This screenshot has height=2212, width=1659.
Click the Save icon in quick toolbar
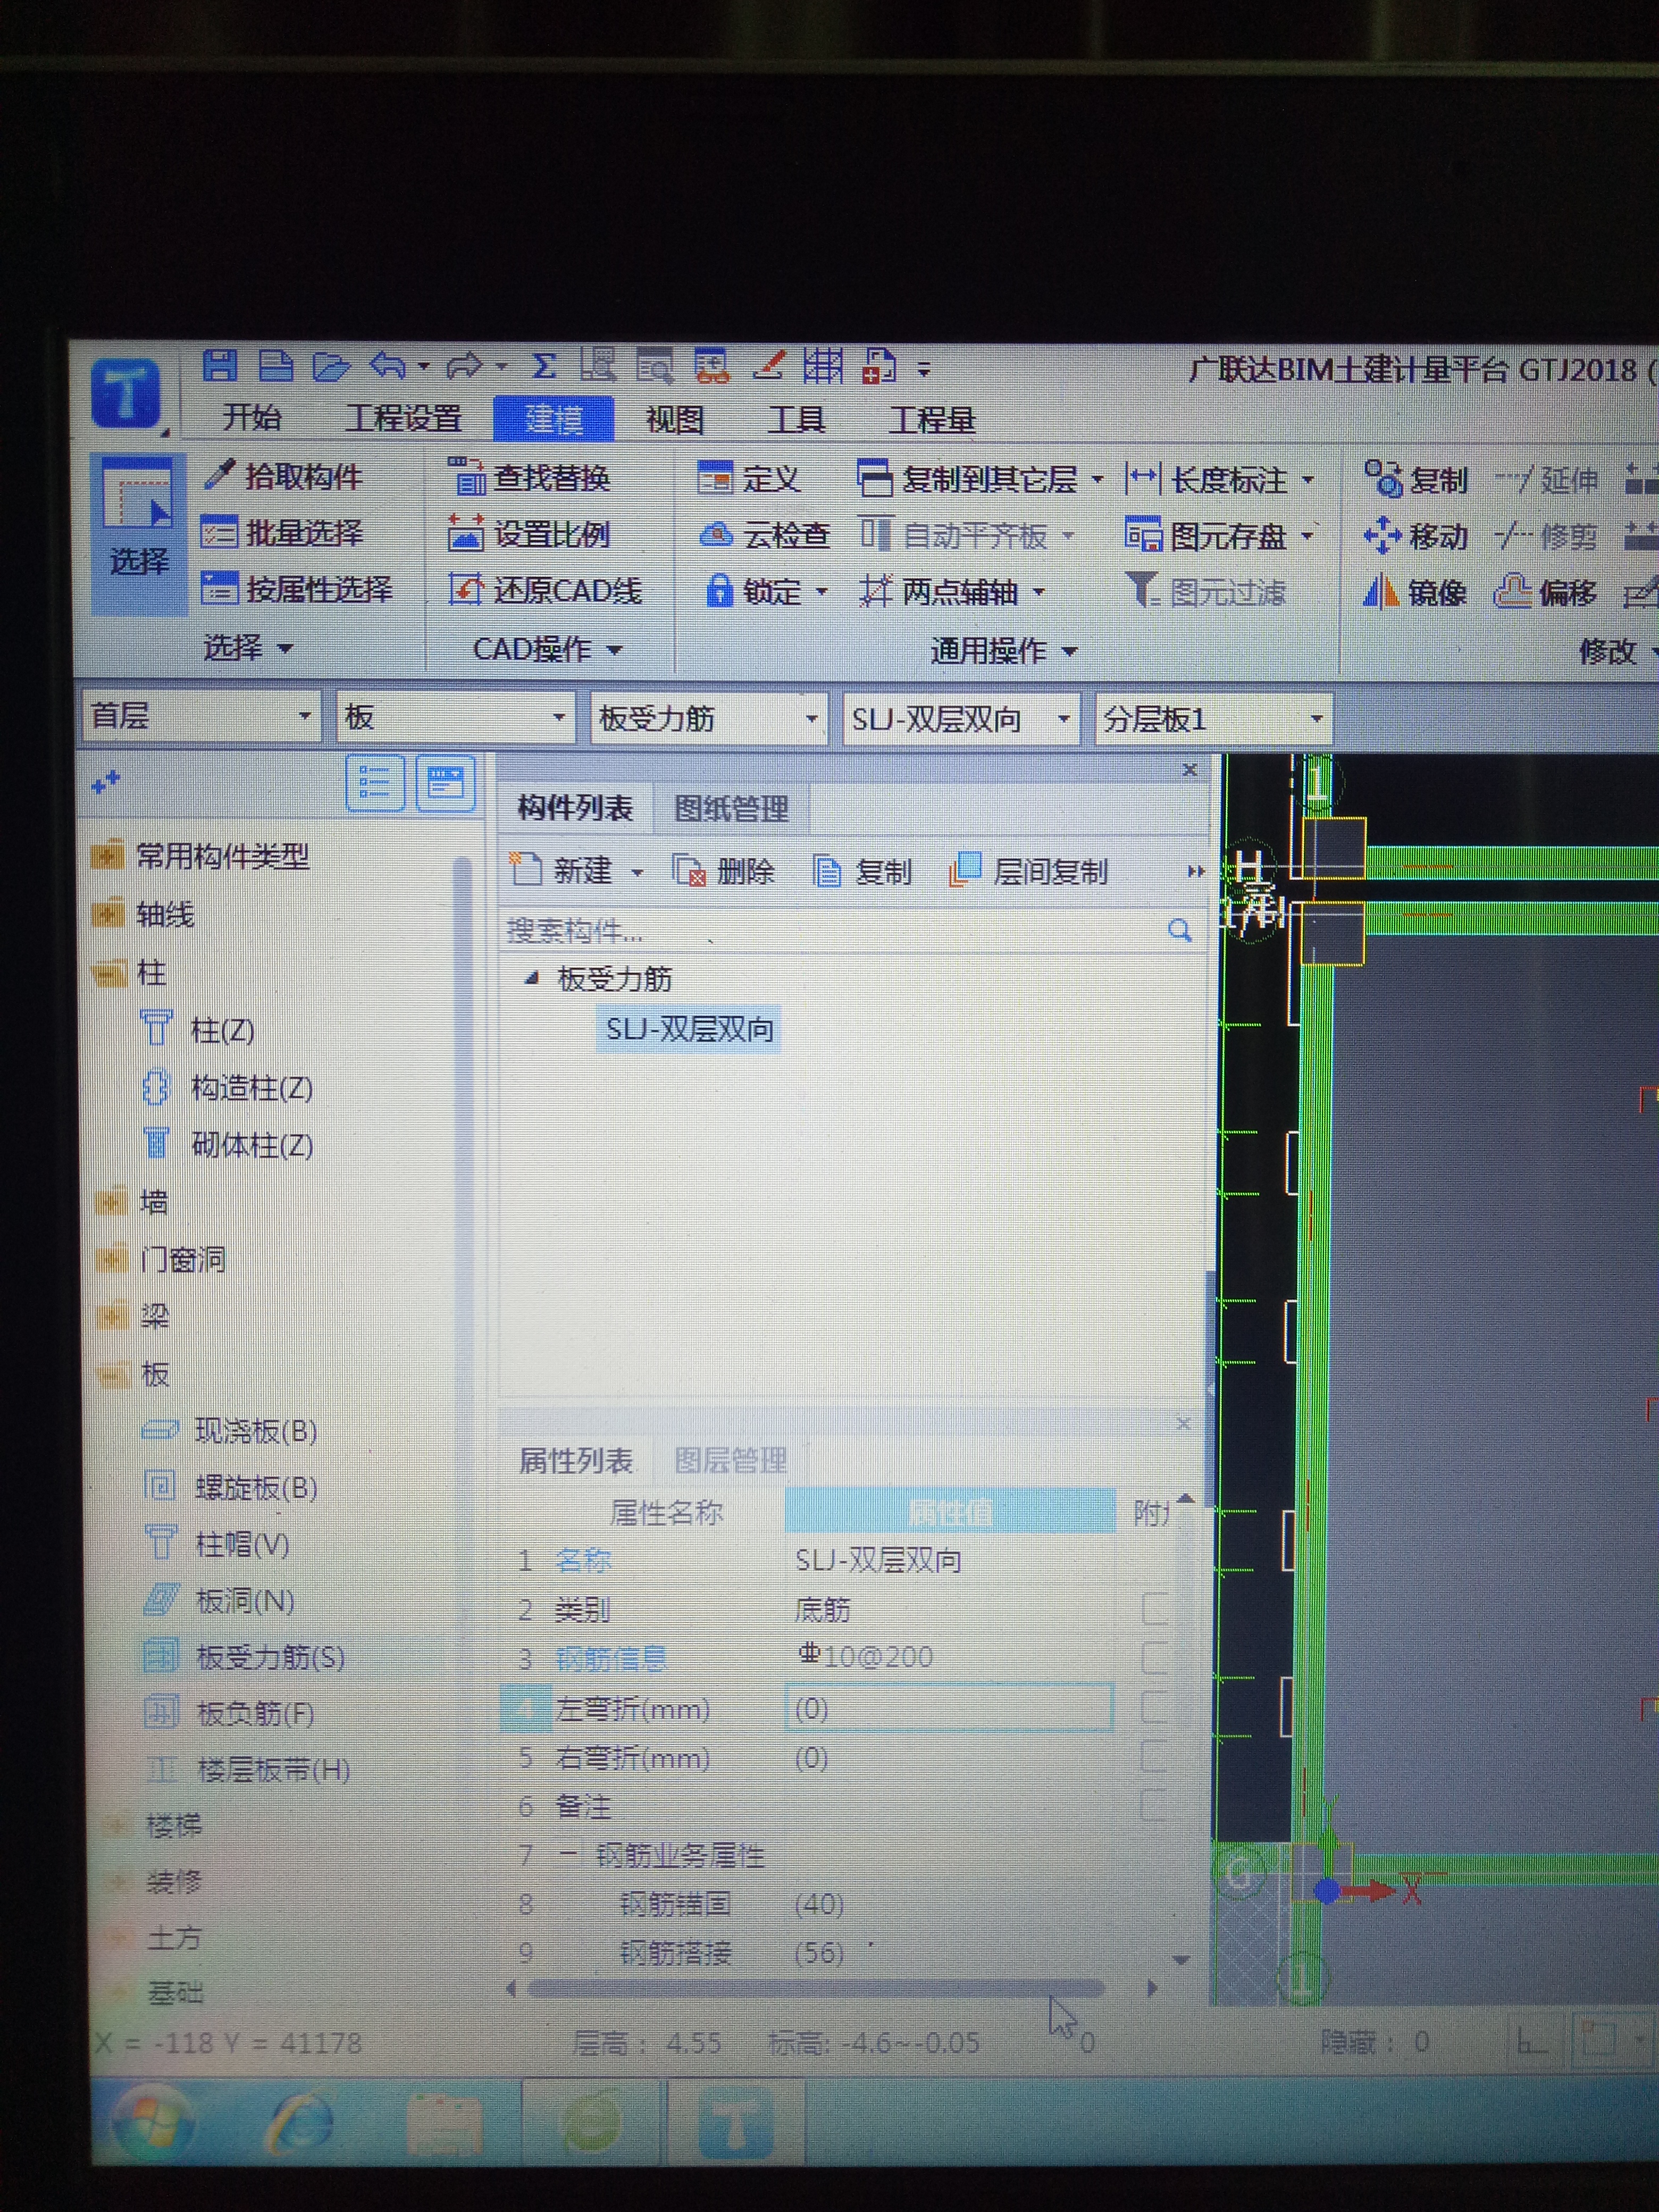[219, 366]
